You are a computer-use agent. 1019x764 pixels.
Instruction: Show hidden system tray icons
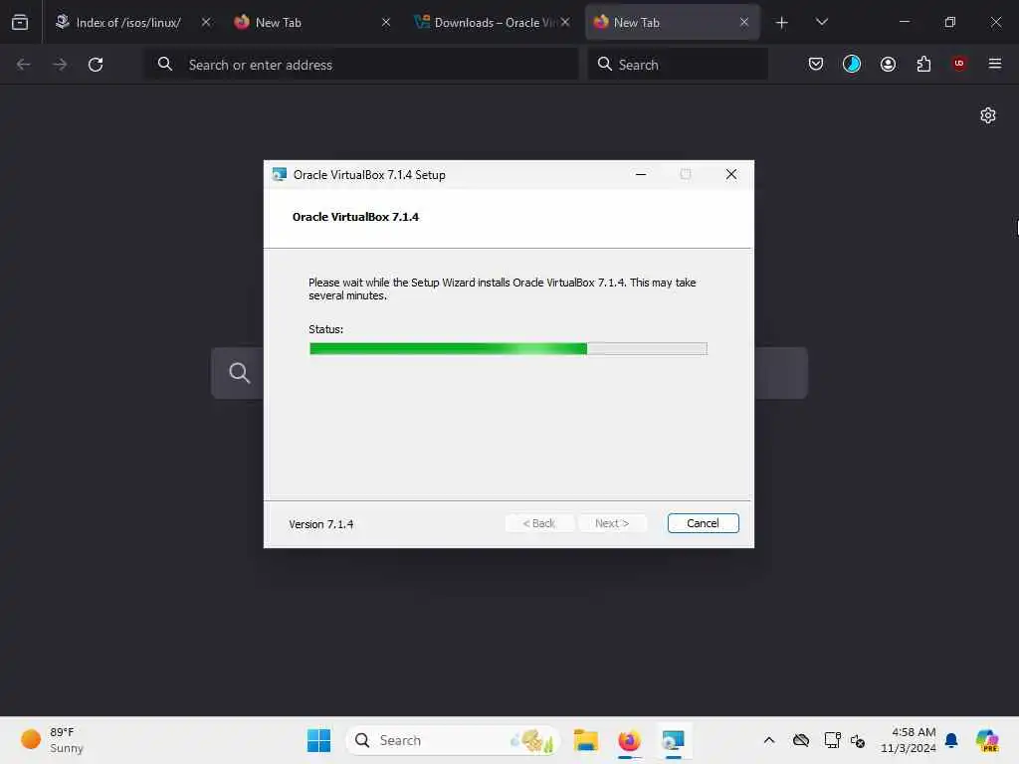[x=769, y=740]
